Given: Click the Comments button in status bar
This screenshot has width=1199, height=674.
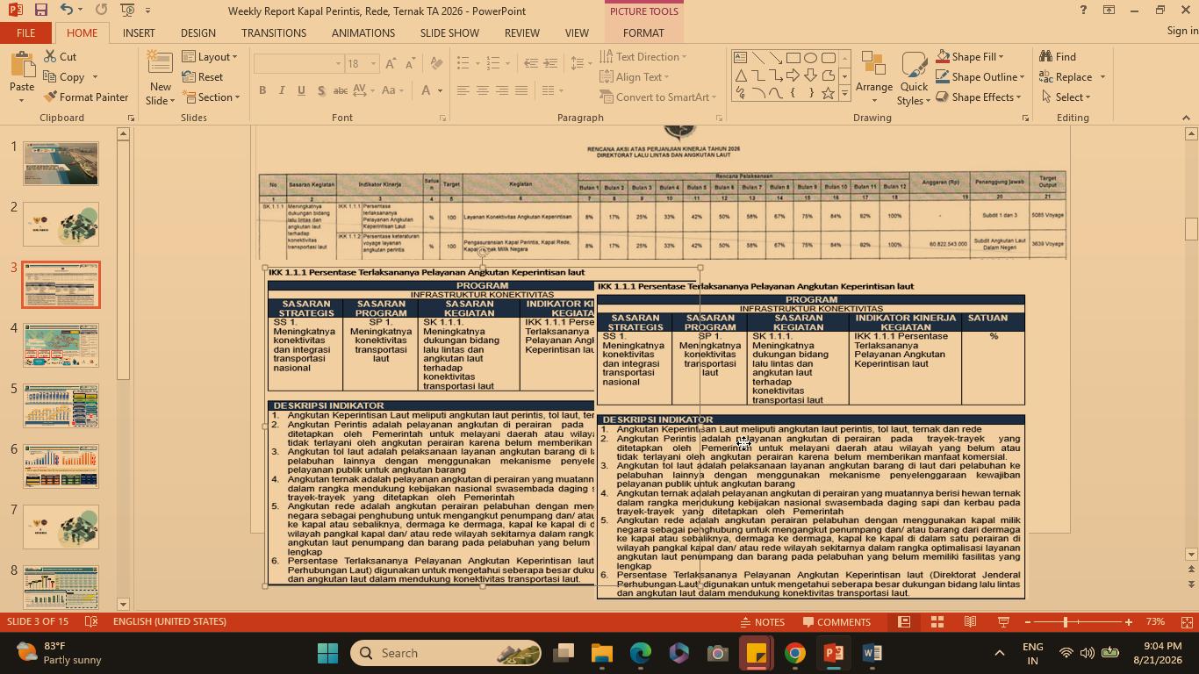Looking at the screenshot, I should (x=835, y=622).
